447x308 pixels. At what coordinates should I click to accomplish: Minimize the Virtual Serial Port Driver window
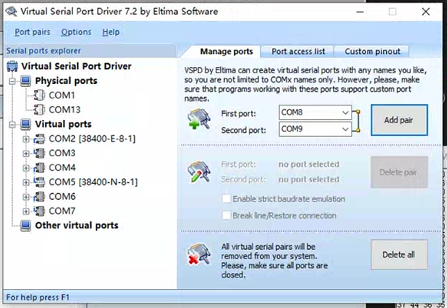[x=360, y=12]
